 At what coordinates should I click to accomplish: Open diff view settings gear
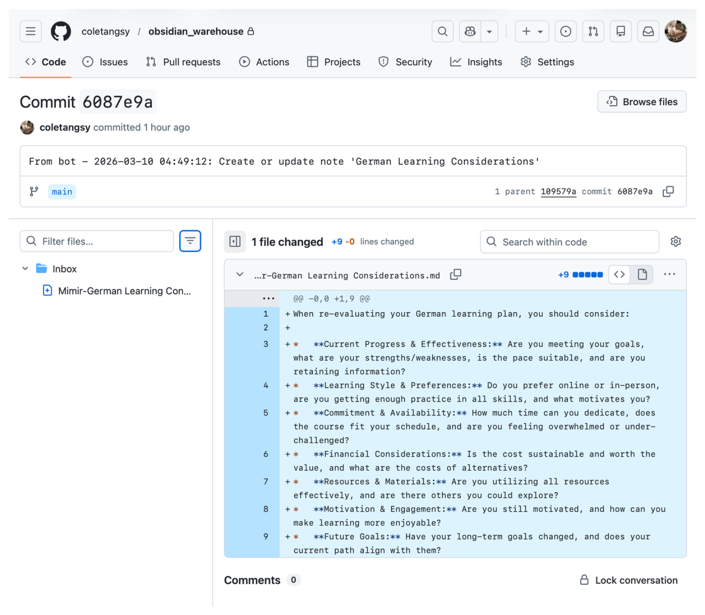tap(676, 241)
